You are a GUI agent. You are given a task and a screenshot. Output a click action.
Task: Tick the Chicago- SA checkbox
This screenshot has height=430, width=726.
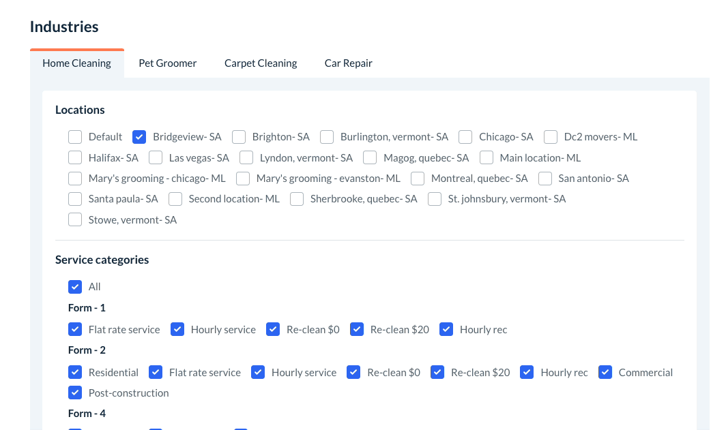tap(465, 137)
